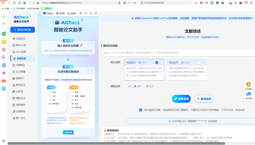This screenshot has height=145, width=255.
Task: Select the 文献综述 menu item
Action: coord(23,58)
